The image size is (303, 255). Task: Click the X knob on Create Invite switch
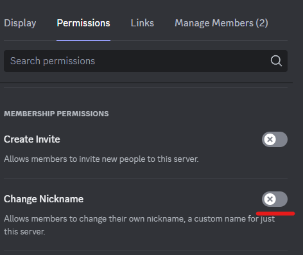pyautogui.click(x=270, y=139)
